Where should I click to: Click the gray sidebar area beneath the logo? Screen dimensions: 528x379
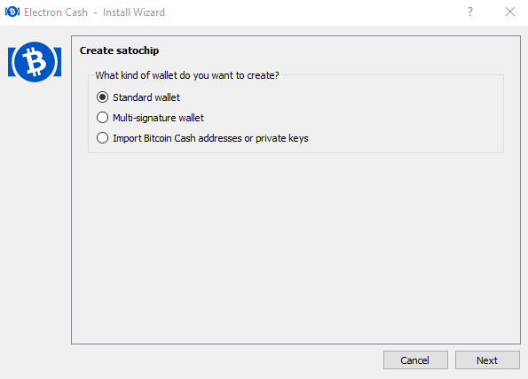pos(35,215)
